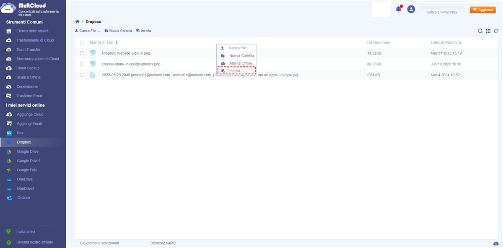
Task: Check choose-share-in-google-photos.png checkbox
Action: point(82,64)
